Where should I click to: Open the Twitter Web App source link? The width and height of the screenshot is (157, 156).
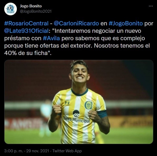(x=67, y=151)
